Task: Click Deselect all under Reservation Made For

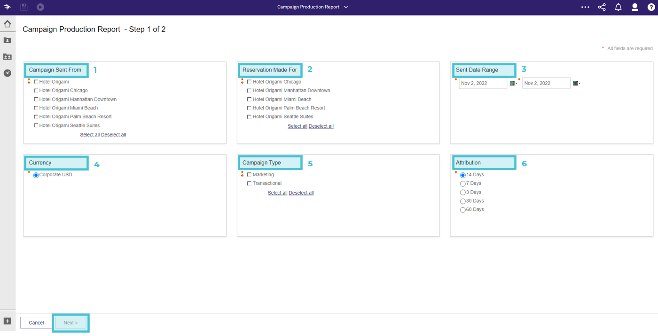Action: click(x=321, y=126)
